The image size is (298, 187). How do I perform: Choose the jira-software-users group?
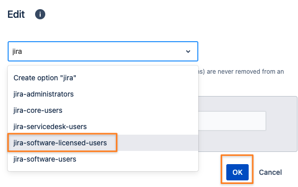103,159
